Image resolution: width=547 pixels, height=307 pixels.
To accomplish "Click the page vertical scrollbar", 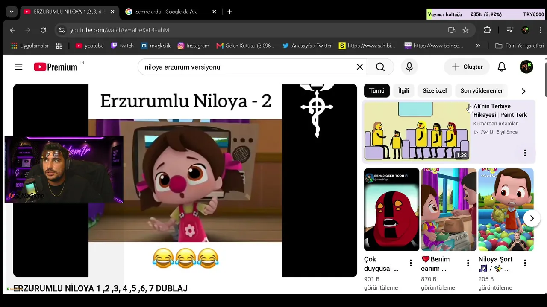I will pos(545,80).
